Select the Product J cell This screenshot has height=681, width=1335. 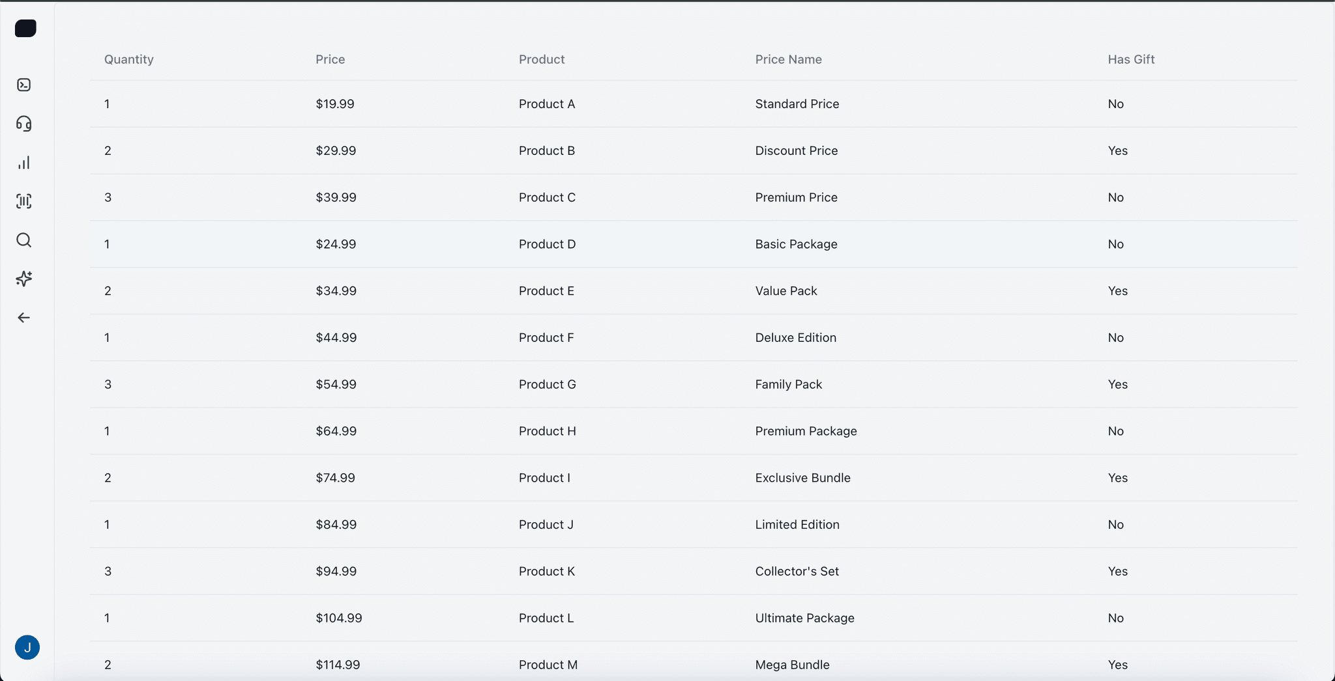(x=546, y=525)
